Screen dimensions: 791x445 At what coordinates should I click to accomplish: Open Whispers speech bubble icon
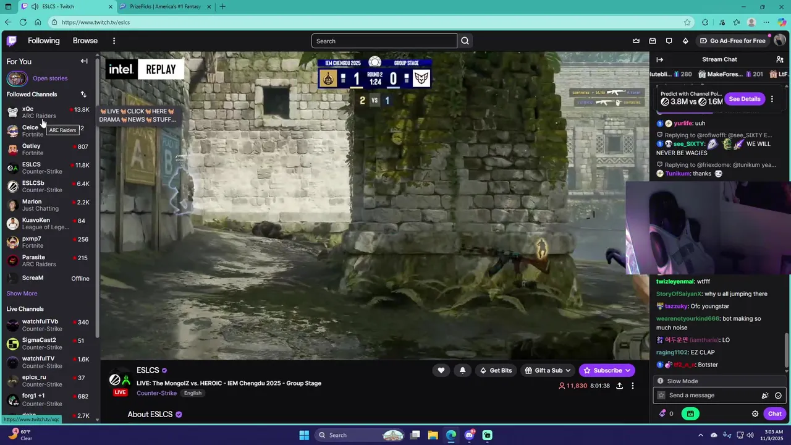click(x=669, y=41)
